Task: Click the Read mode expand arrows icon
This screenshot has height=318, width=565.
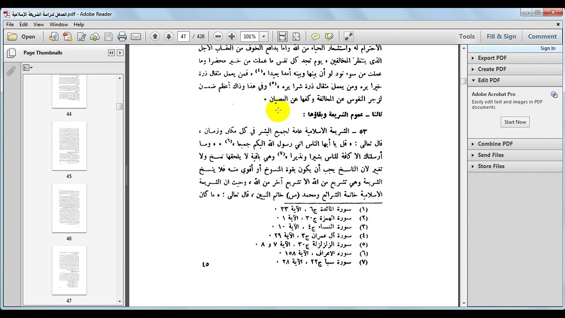Action: [348, 37]
